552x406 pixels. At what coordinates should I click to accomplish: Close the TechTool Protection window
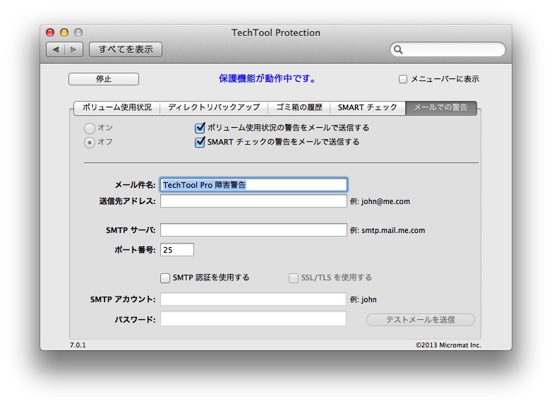[x=50, y=32]
